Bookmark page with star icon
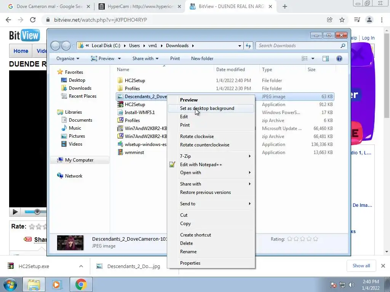390x292 pixels. pos(342,20)
